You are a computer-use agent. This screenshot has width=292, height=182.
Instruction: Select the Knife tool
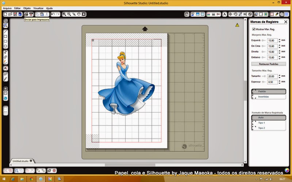point(5,79)
